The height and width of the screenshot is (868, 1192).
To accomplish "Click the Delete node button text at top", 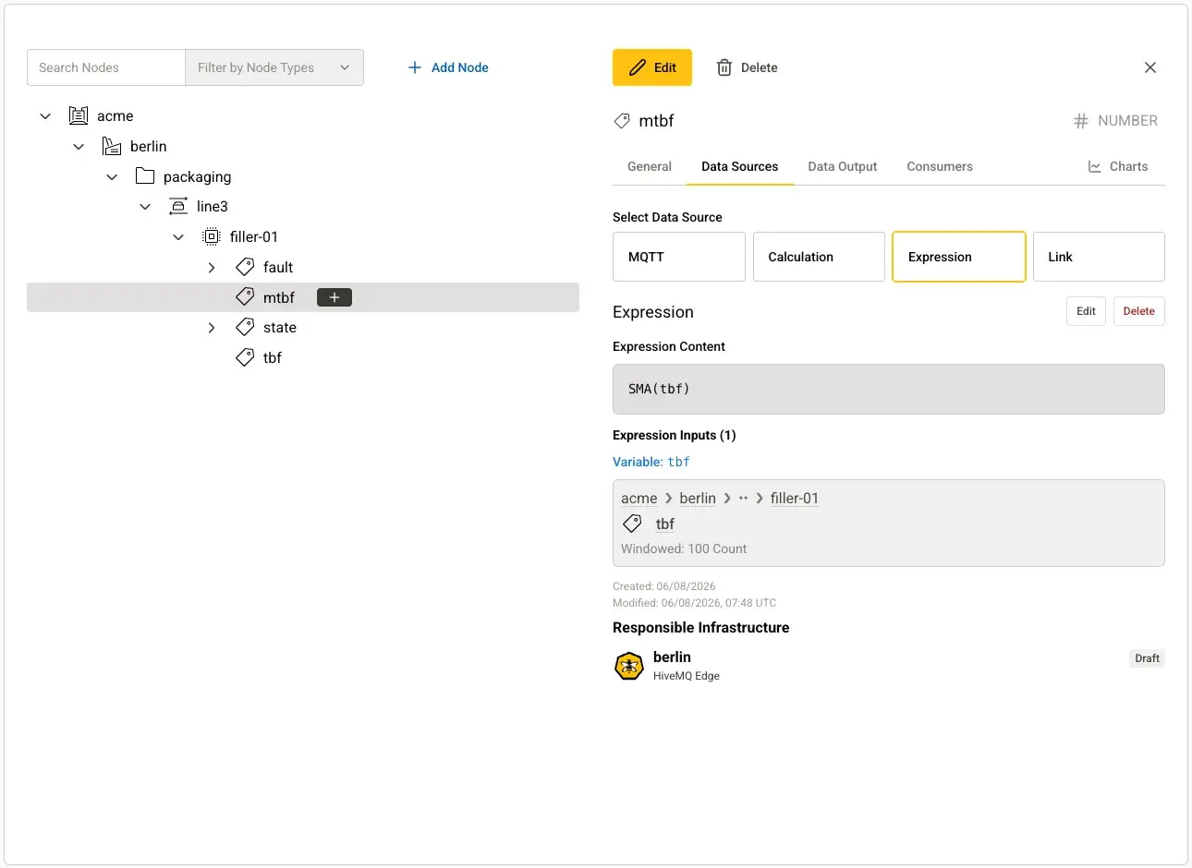I will click(760, 67).
